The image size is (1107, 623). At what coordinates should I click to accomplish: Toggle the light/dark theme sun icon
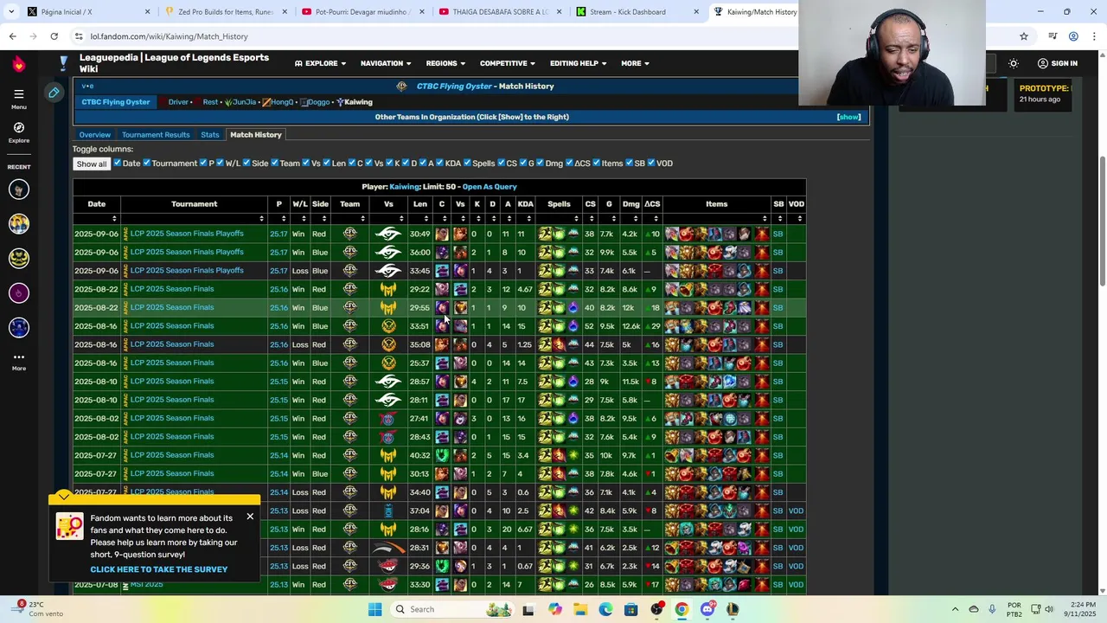coord(1014,63)
